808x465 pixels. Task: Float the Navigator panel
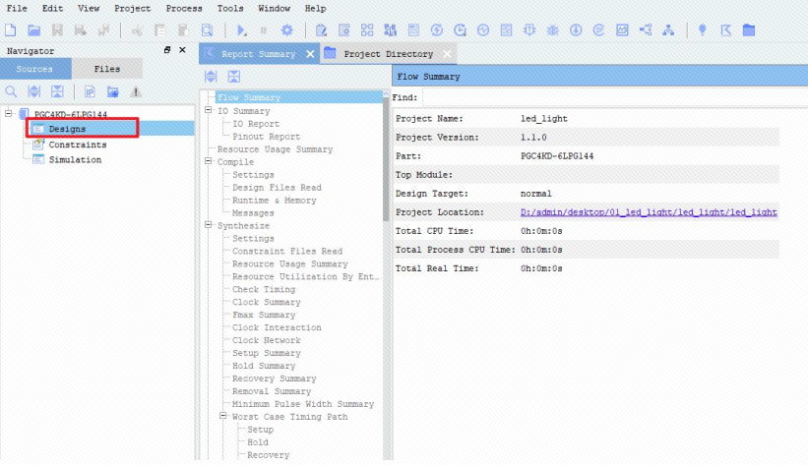click(x=167, y=50)
